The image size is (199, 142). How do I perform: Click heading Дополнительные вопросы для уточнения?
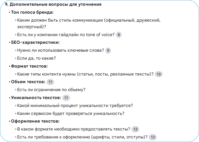coord(53,4)
